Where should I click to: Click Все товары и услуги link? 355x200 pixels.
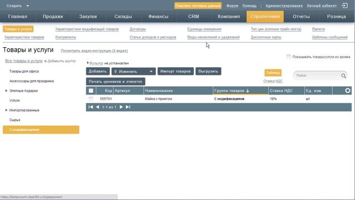(24, 61)
